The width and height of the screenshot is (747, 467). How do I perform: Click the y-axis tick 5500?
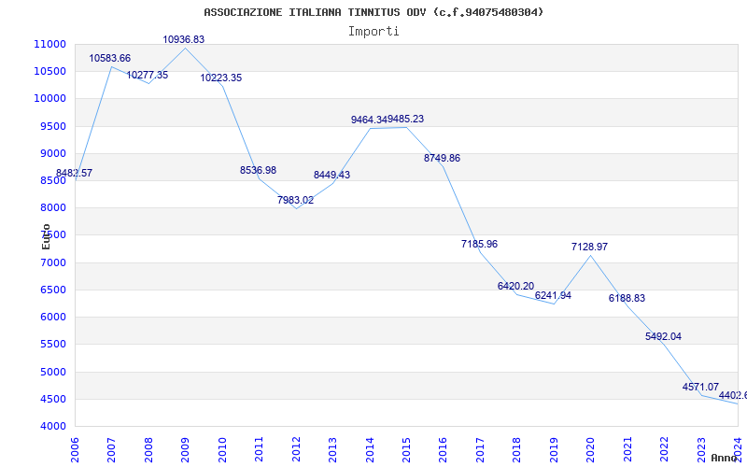(x=52, y=344)
